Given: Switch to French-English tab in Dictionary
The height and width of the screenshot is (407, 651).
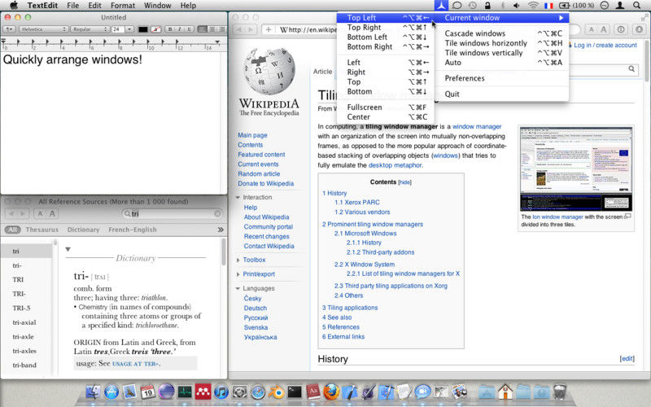Looking at the screenshot, I should coord(133,230).
